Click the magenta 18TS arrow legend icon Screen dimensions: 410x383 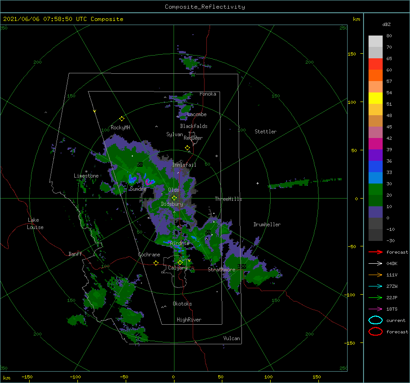tap(375, 309)
